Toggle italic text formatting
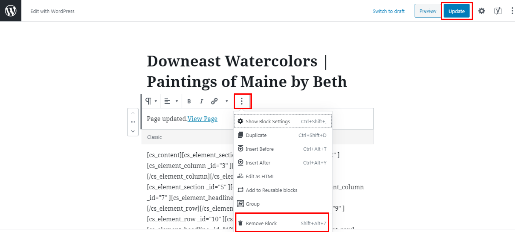The height and width of the screenshot is (232, 515). click(201, 101)
